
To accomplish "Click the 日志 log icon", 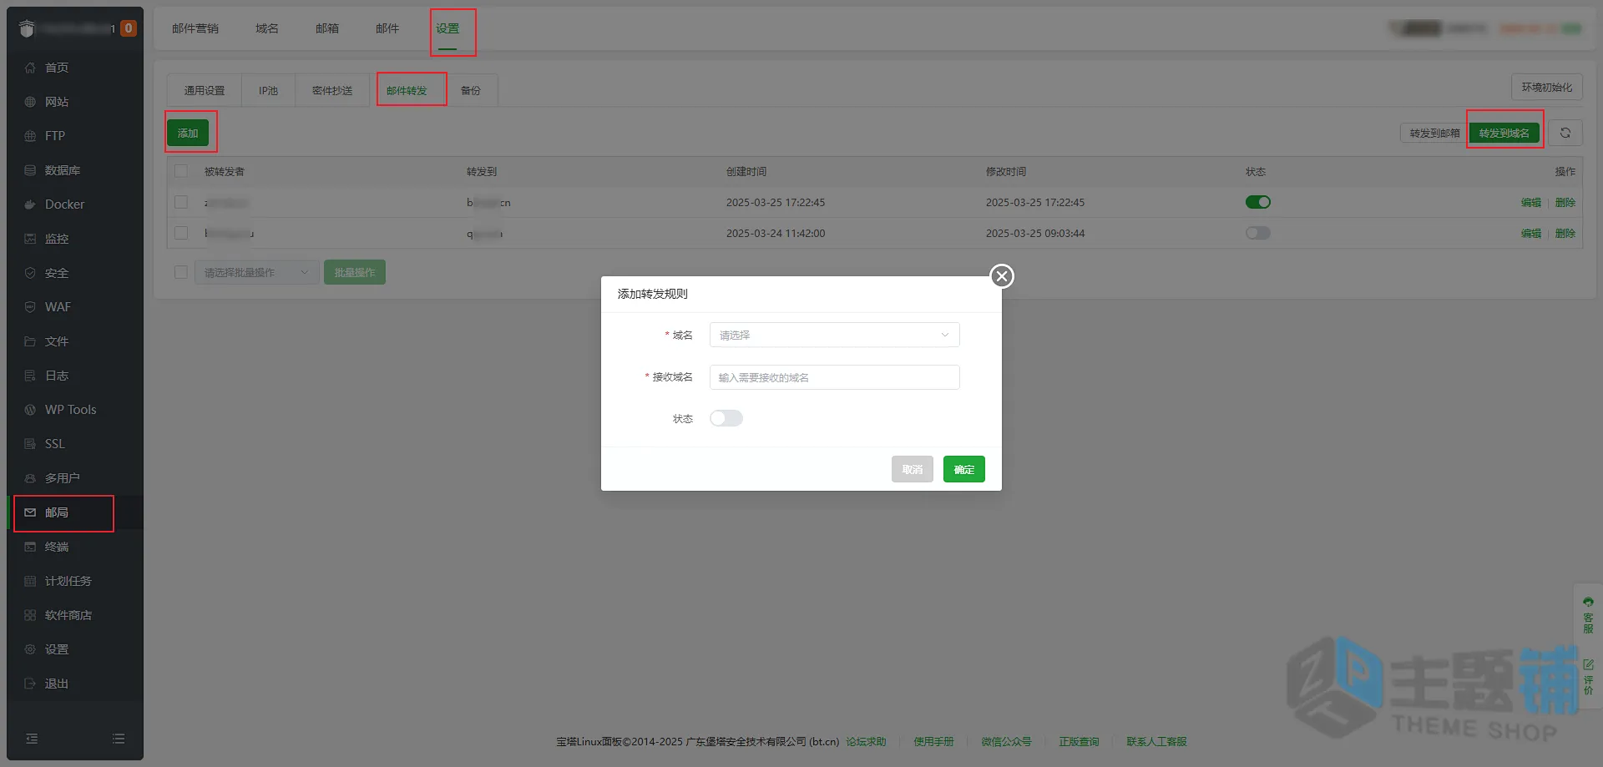I will click(x=30, y=376).
